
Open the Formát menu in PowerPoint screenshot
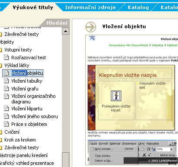pyautogui.click(x=103, y=144)
